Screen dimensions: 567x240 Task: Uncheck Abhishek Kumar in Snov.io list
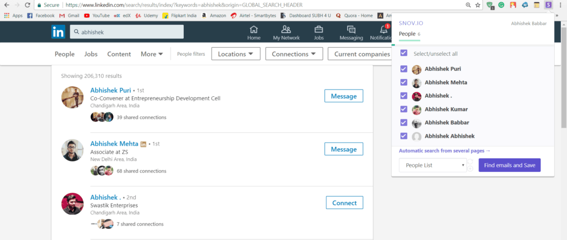(x=404, y=109)
